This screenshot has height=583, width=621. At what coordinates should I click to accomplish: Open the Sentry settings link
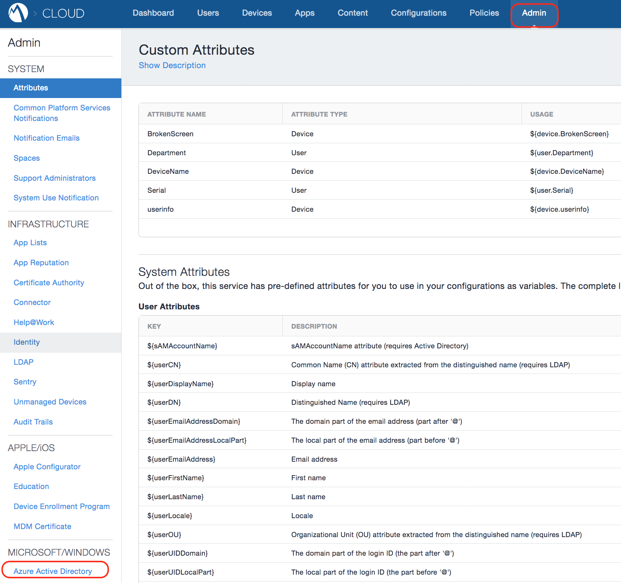[25, 382]
